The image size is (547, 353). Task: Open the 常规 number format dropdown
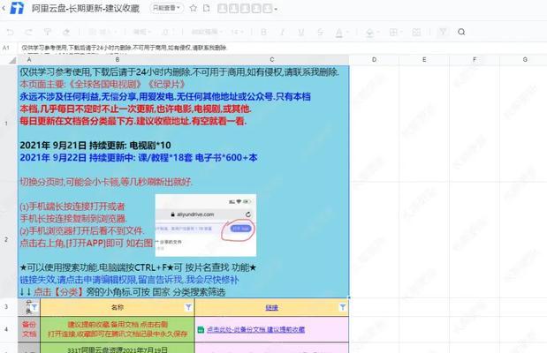click(141, 32)
